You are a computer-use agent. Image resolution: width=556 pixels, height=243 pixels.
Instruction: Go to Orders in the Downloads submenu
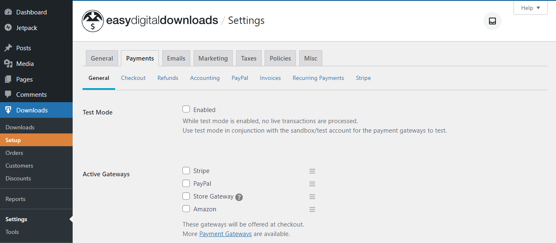point(14,153)
